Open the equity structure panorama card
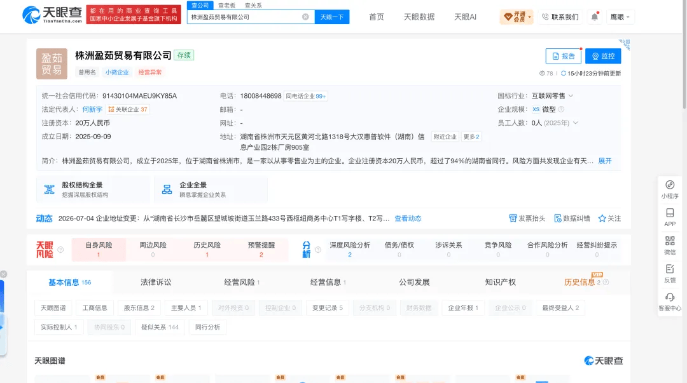687x383 pixels. click(x=93, y=189)
